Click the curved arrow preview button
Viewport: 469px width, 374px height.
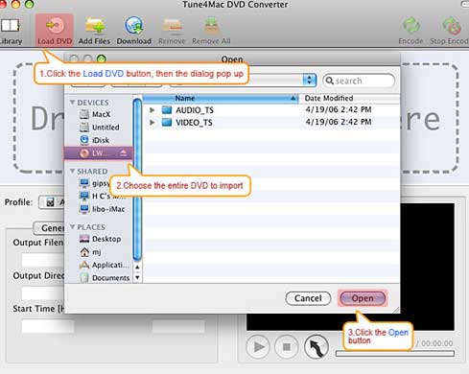coord(317,347)
